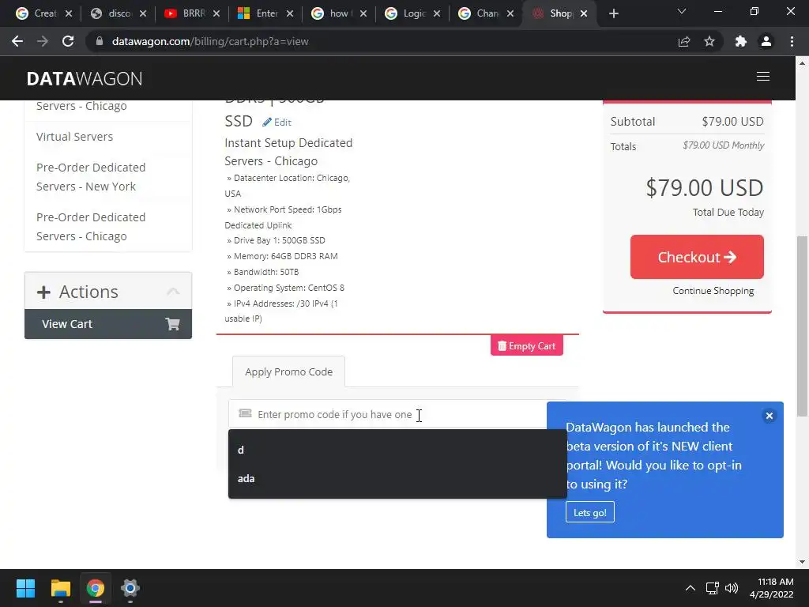The height and width of the screenshot is (607, 809).
Task: Open the Windows Start menu
Action: tap(25, 588)
